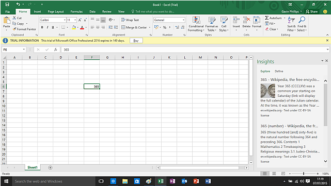Open Format as Table gallery
Screen dimensions: 331x186
point(212,24)
